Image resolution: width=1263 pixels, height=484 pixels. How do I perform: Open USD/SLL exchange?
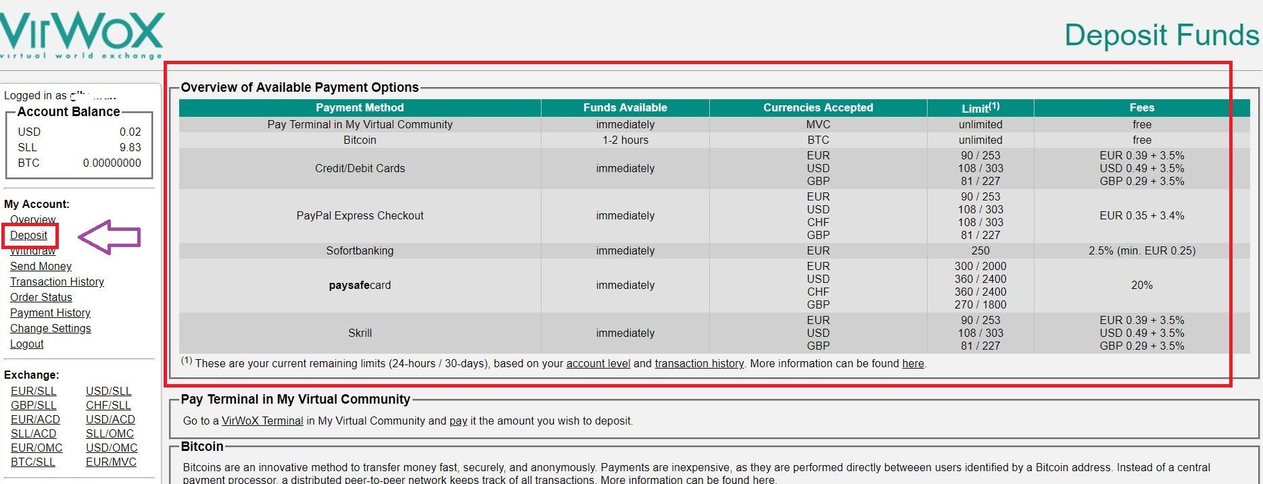(x=108, y=391)
